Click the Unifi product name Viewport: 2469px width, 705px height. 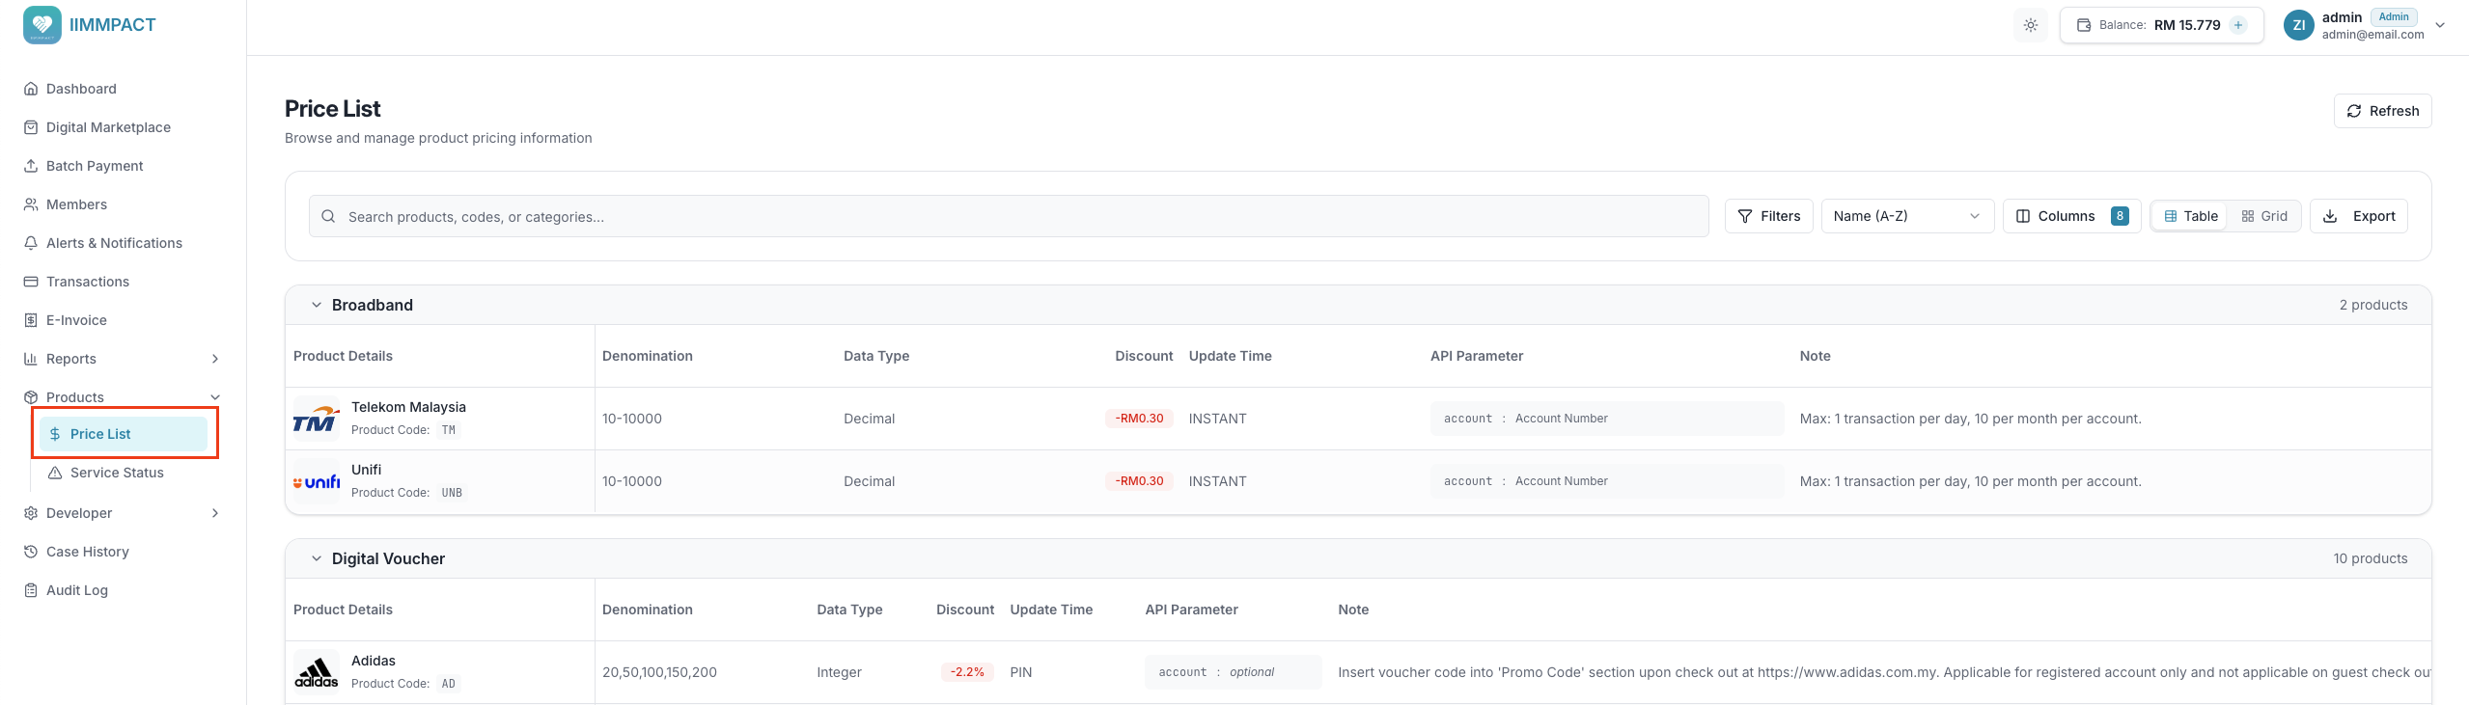click(x=366, y=470)
